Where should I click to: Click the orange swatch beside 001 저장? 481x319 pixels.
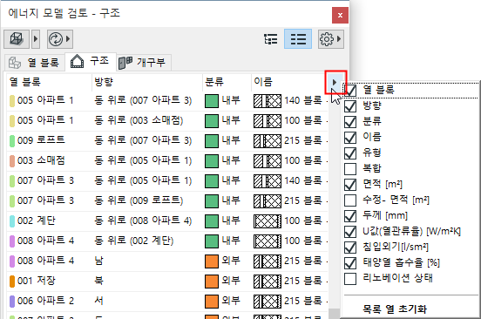12,281
